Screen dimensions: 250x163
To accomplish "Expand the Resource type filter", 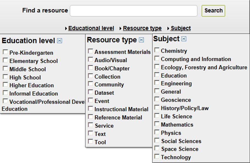I will click(142, 28).
